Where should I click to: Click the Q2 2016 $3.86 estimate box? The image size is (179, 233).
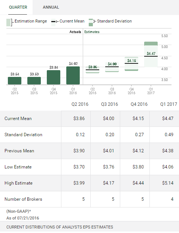pyautogui.click(x=92, y=70)
